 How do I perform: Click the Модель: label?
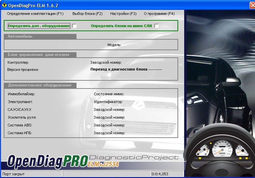tap(114, 45)
